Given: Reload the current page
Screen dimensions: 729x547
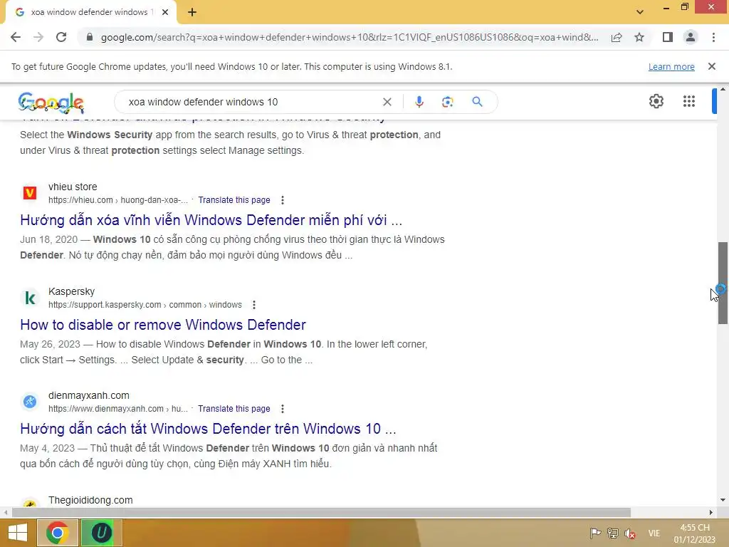Looking at the screenshot, I should 61,37.
